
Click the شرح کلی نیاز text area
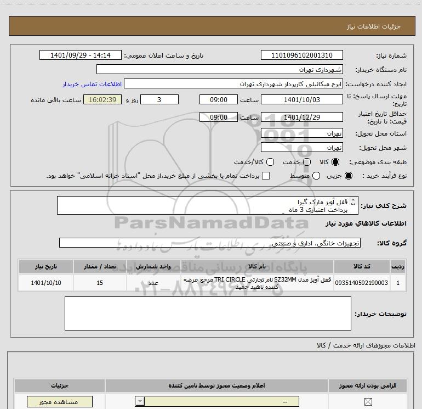tap(208, 205)
